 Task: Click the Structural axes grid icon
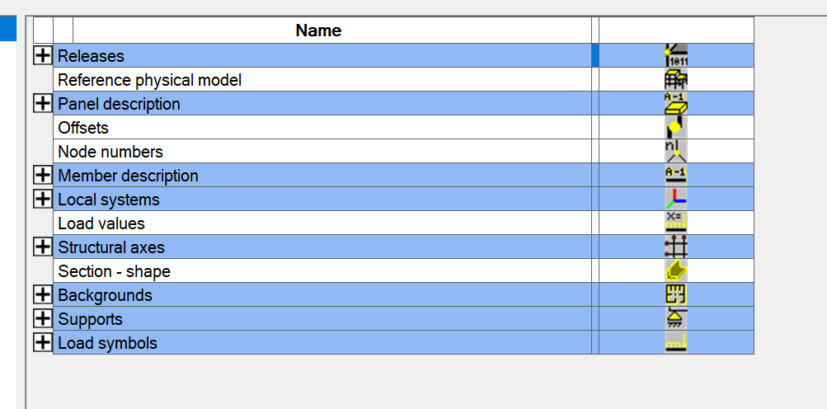pyautogui.click(x=676, y=247)
